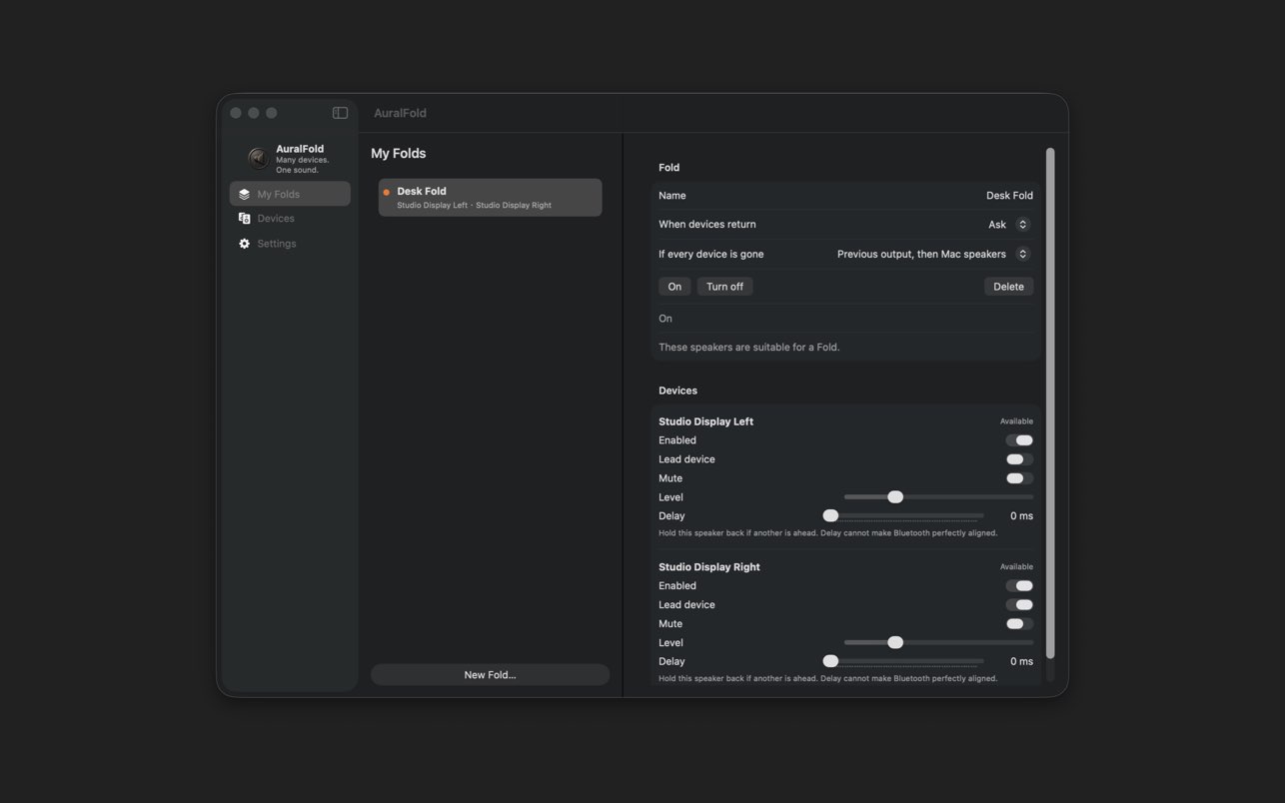Toggle Enabled for Studio Display Right

[1019, 586]
